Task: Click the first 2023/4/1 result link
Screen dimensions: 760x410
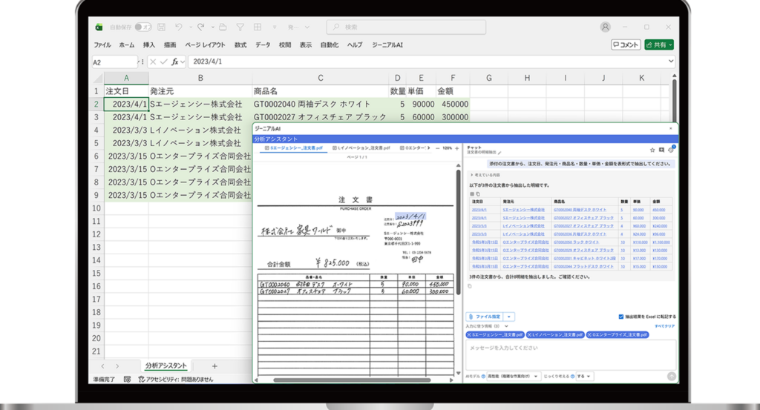Action: click(479, 210)
